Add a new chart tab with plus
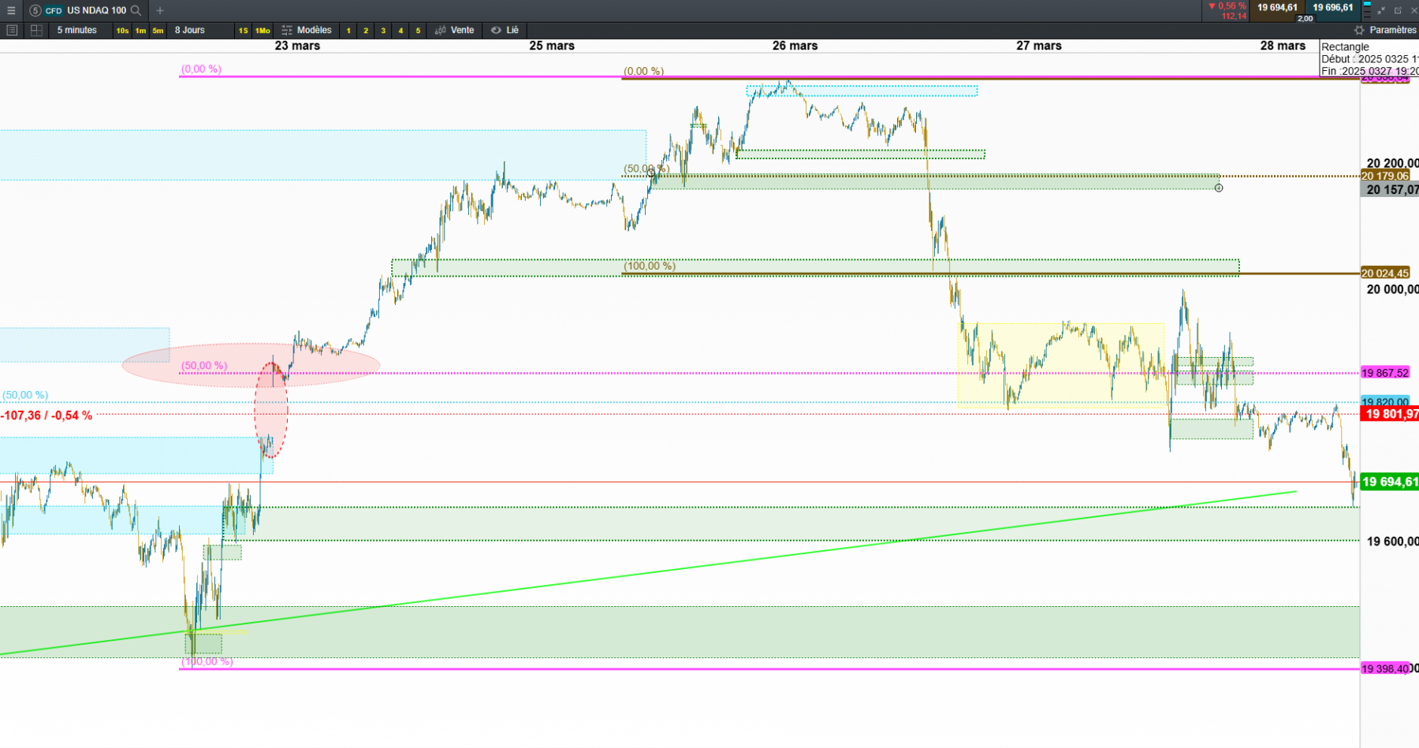Viewport: 1419px width, 748px height. tap(160, 10)
